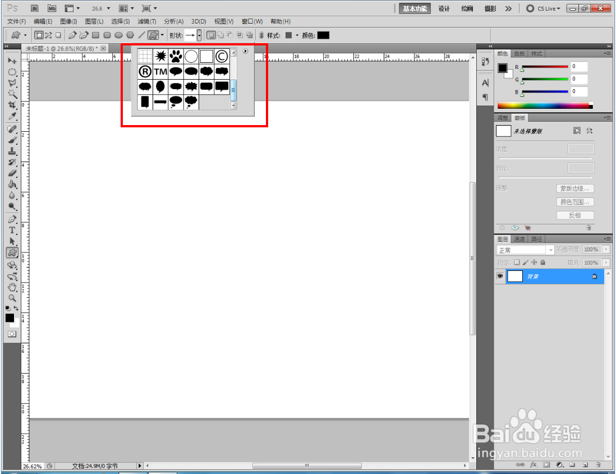Toggle Quick Mask mode
This screenshot has height=474, width=616.
tap(12, 334)
